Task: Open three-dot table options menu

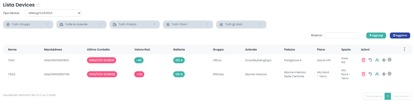Action: click(404, 49)
